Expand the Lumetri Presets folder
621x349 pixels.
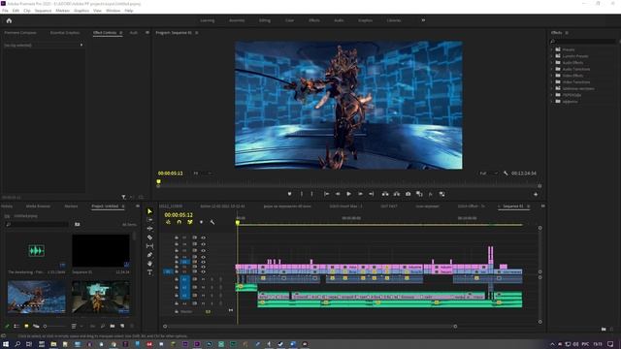pyautogui.click(x=552, y=56)
